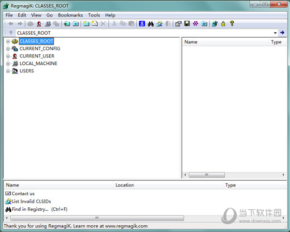Click the blue Go arrow button
The height and width of the screenshot is (232, 290).
click(x=282, y=33)
